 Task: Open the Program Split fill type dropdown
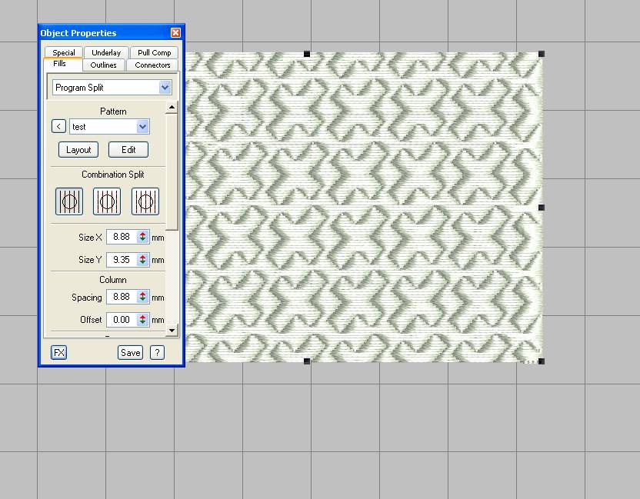coord(165,88)
